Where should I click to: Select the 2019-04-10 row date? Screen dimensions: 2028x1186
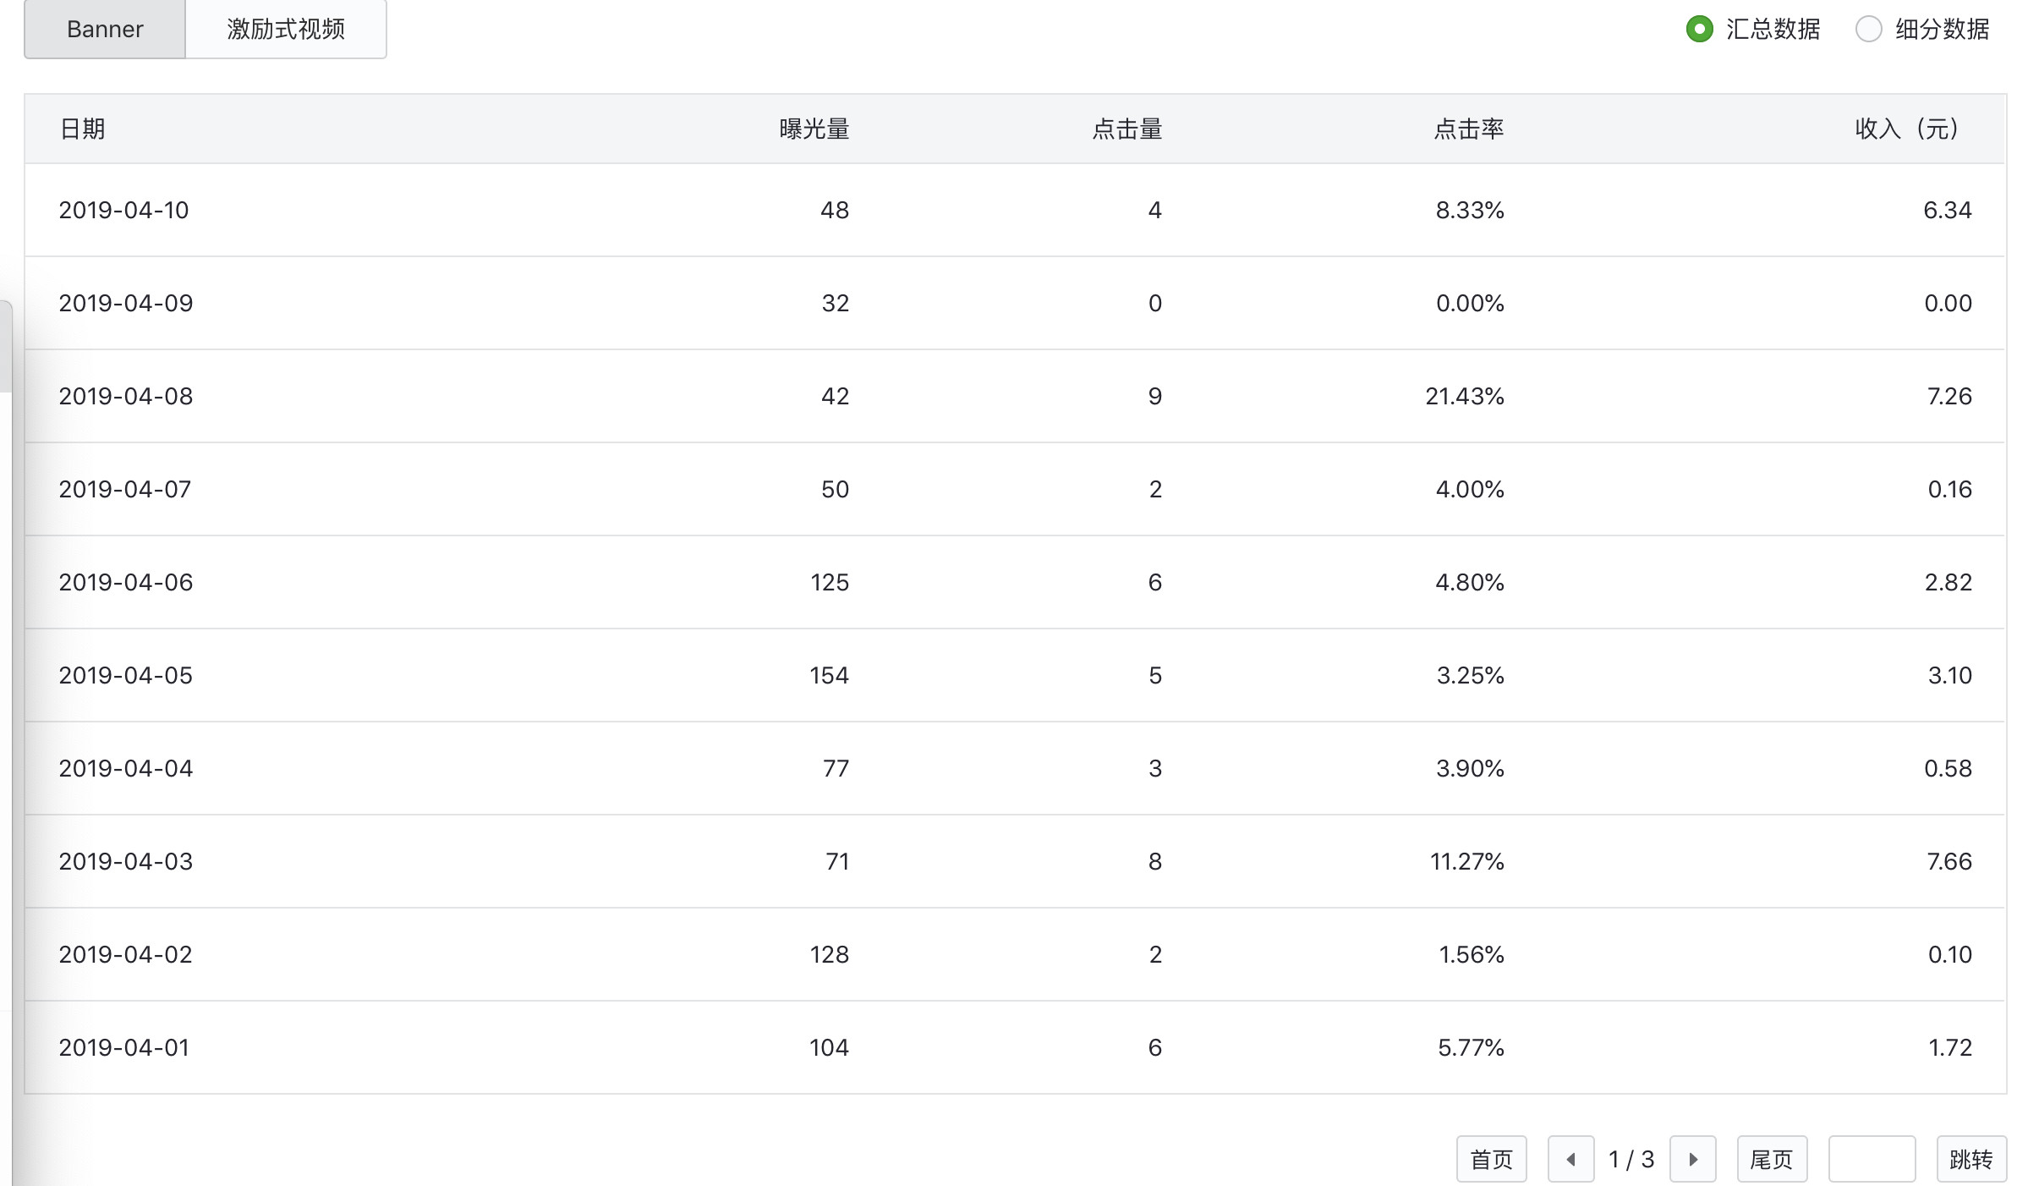(123, 210)
